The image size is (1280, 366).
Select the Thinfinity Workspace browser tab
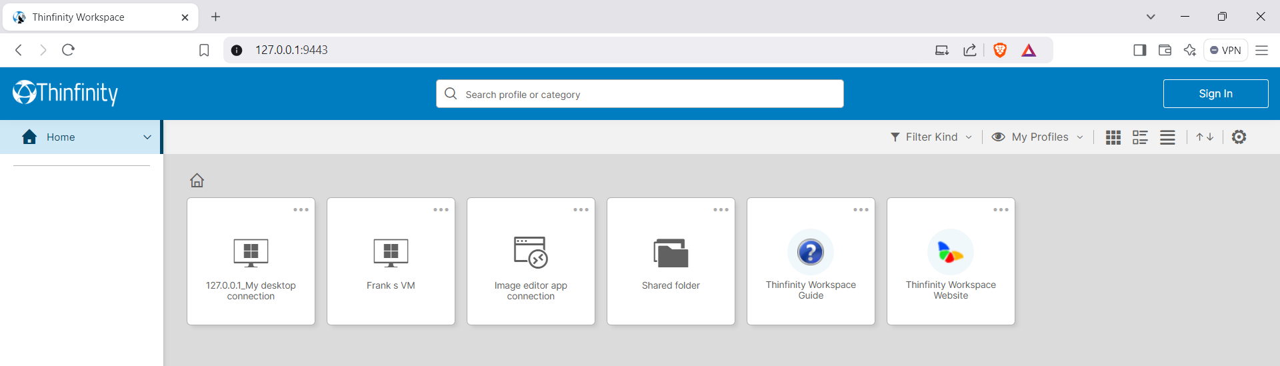[100, 17]
